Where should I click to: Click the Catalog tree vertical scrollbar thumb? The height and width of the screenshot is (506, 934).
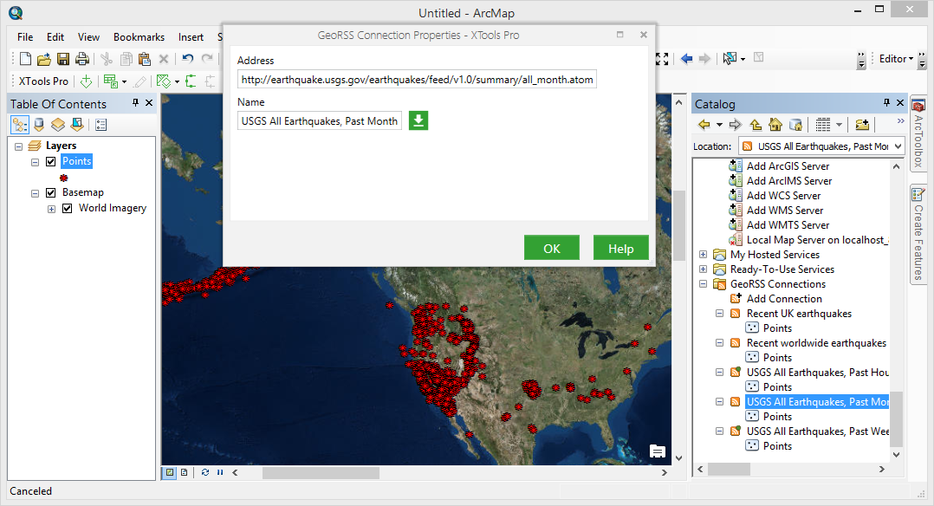click(x=897, y=419)
